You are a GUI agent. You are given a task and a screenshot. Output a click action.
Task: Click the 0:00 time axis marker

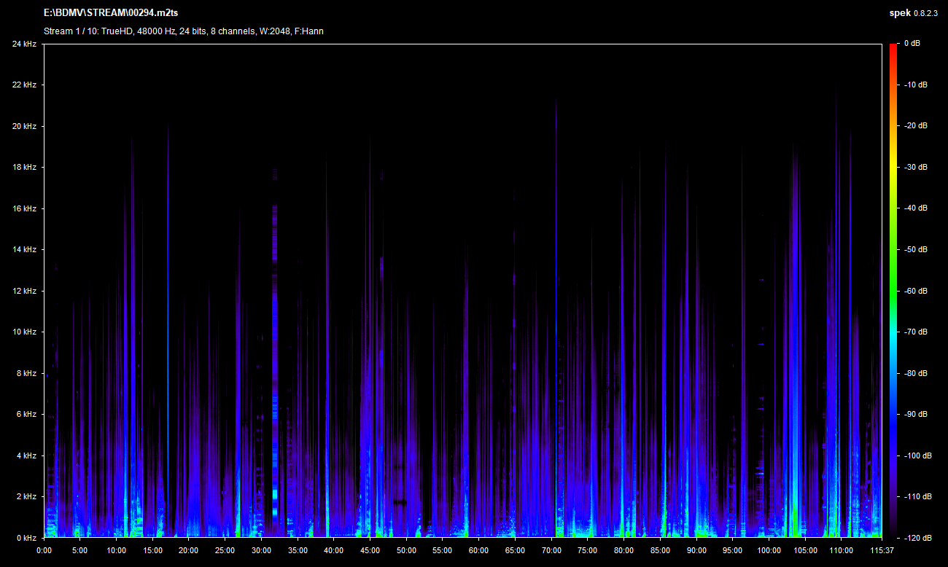coord(44,550)
